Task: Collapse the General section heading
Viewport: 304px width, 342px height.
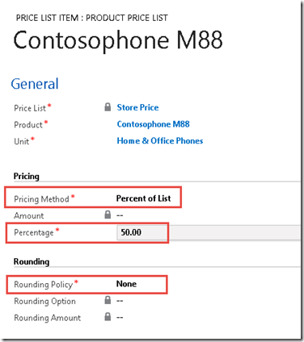Action: [x=35, y=84]
